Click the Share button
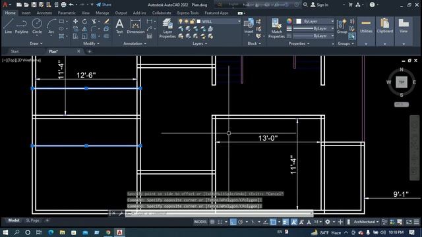422x237 pixels. click(104, 5)
